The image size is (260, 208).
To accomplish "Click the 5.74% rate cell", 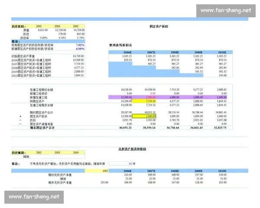I will click(81, 38).
